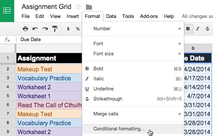This screenshot has height=136, width=213.
Task: Expand the Merge cells submenu
Action: [133, 114]
